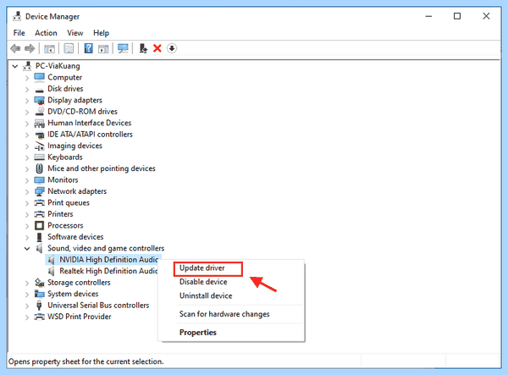Expand the Software devices category
This screenshot has height=375, width=508.
tap(27, 237)
